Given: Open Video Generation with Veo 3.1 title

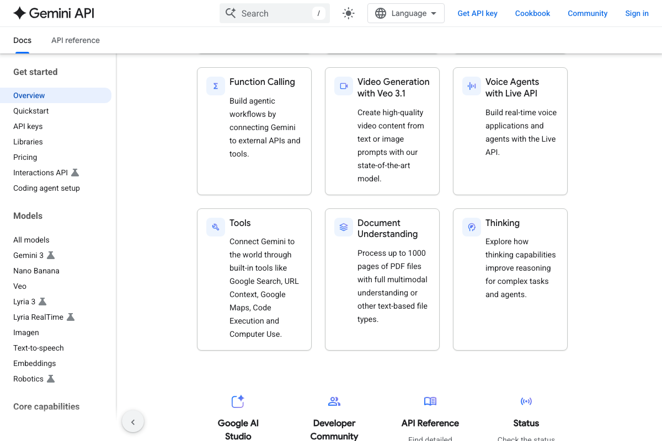Looking at the screenshot, I should point(393,87).
